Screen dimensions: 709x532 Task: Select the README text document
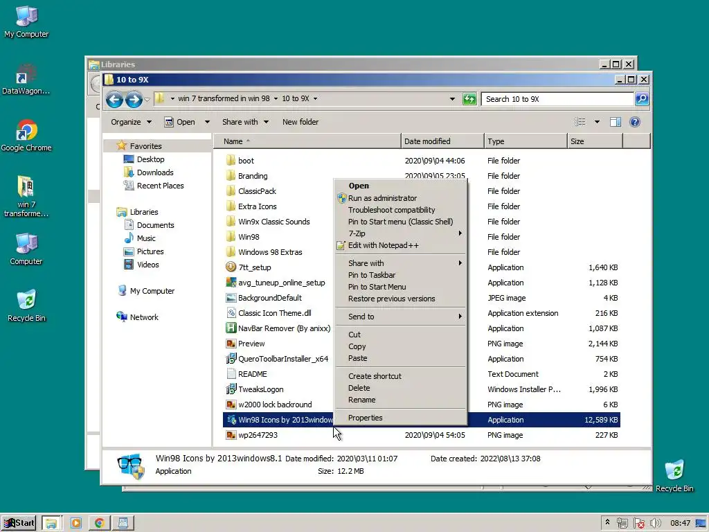point(252,373)
